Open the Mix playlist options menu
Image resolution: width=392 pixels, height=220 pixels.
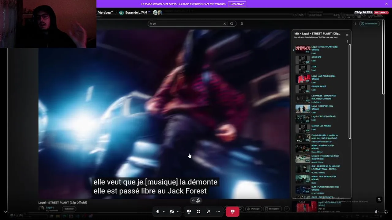pos(347,41)
